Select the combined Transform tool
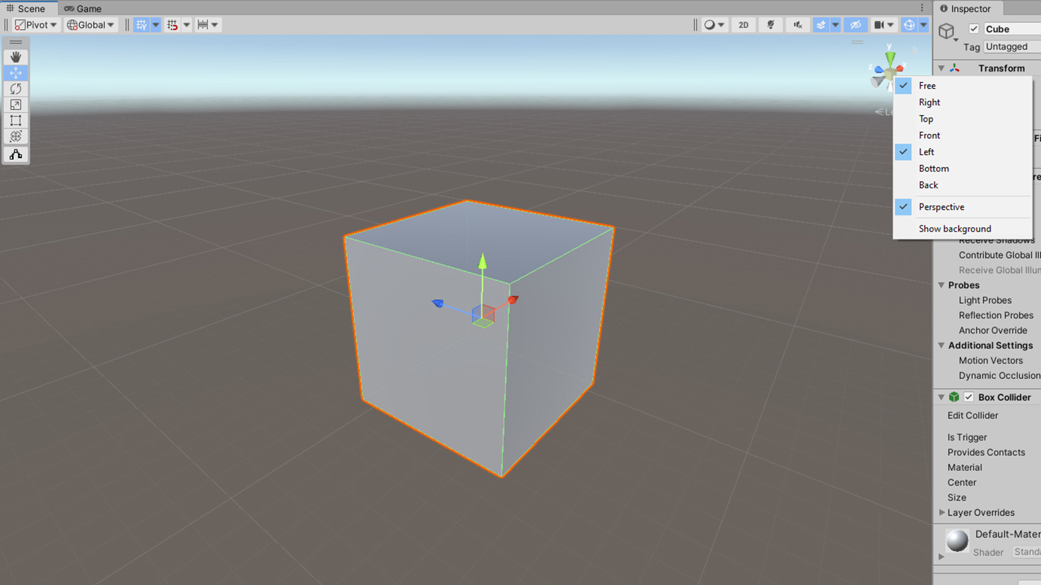This screenshot has width=1041, height=585. (x=16, y=136)
